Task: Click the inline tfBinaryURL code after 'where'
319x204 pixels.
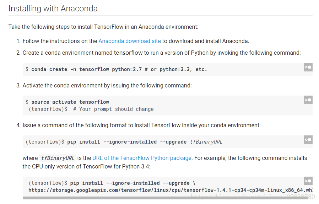Action: tap(58, 158)
